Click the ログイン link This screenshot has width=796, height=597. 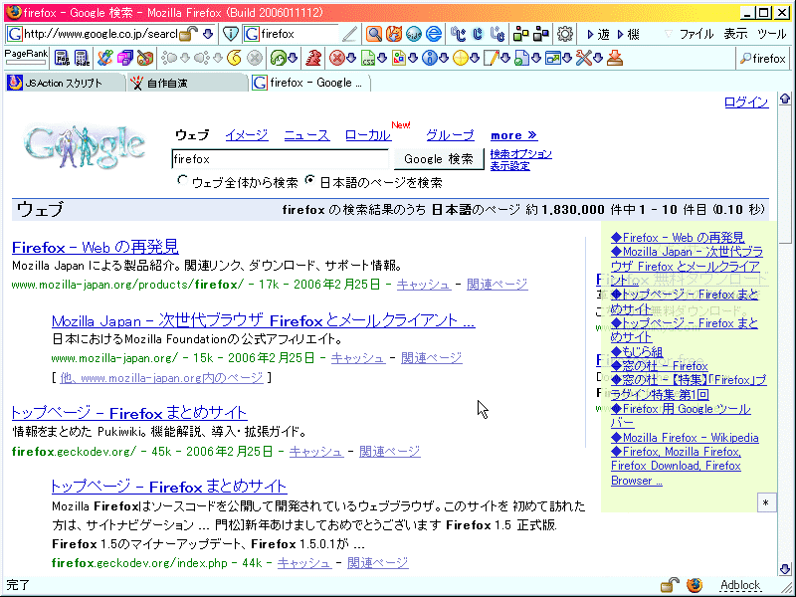[x=746, y=102]
